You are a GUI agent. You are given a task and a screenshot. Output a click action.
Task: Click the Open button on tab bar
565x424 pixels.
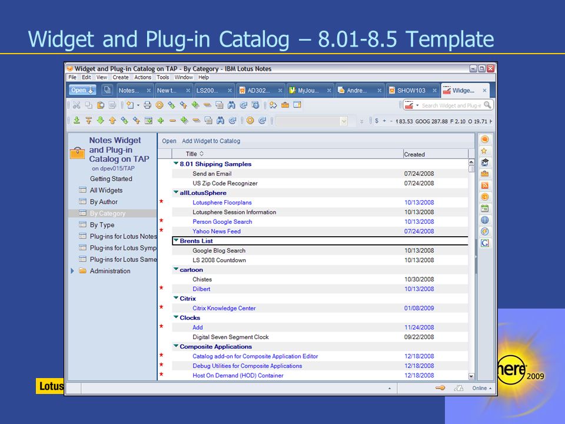[x=82, y=90]
